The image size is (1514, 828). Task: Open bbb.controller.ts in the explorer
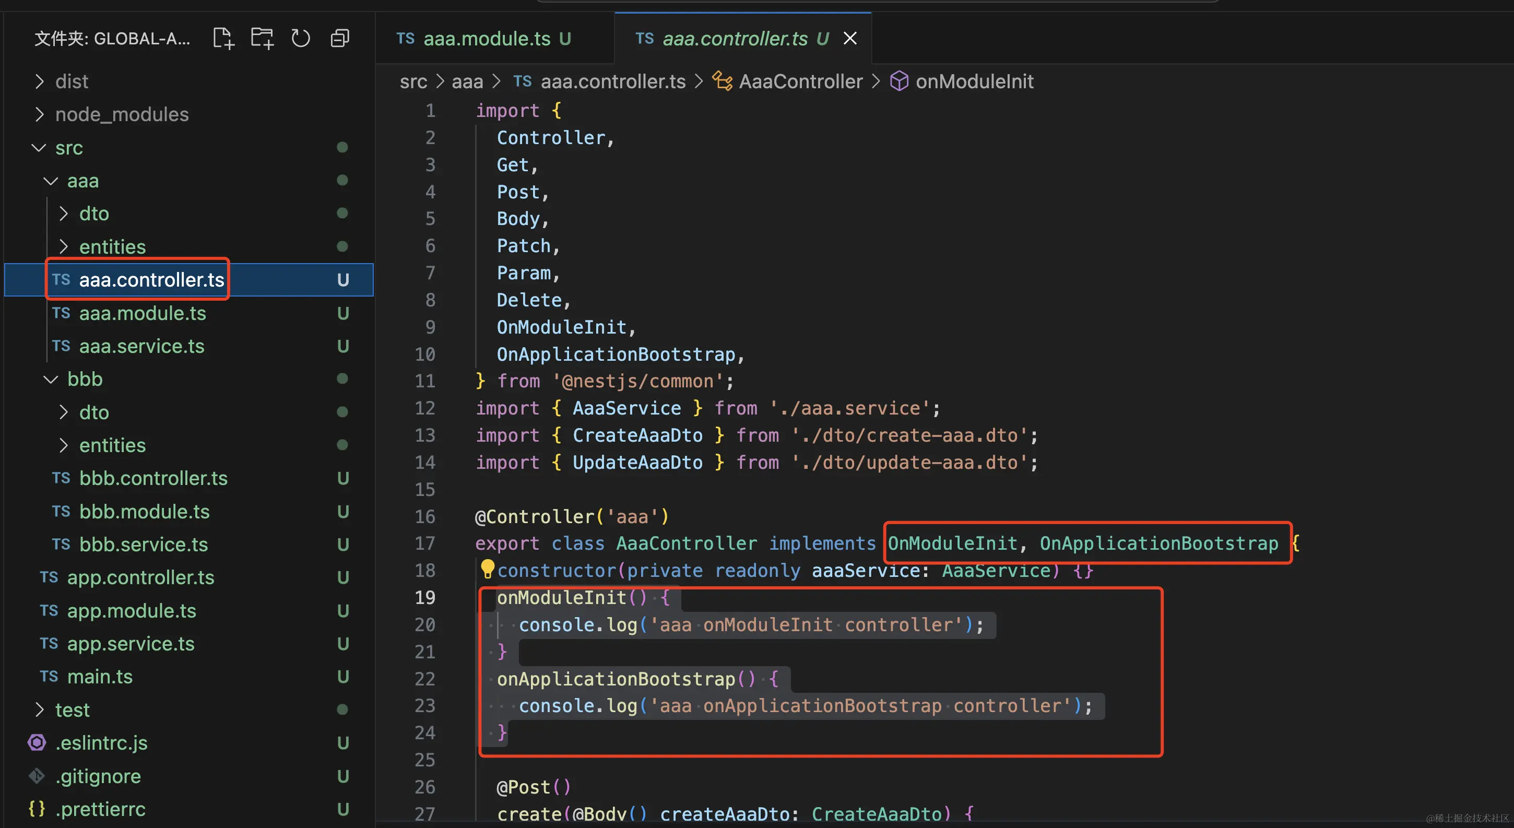point(153,478)
